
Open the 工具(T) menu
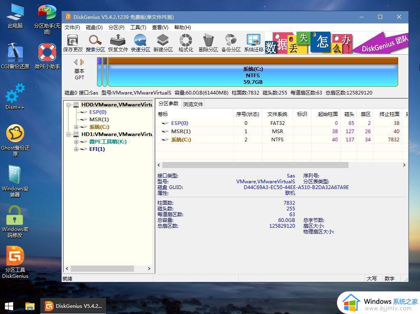(138, 27)
